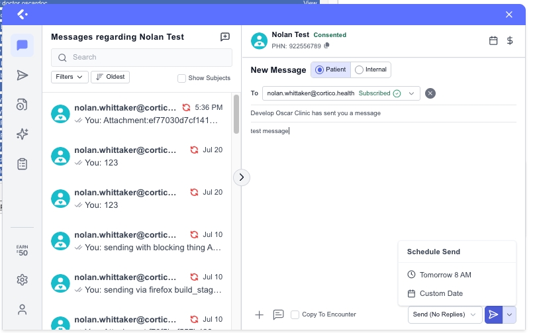Open the scheduled documents clock sidebar icon

pos(22,105)
